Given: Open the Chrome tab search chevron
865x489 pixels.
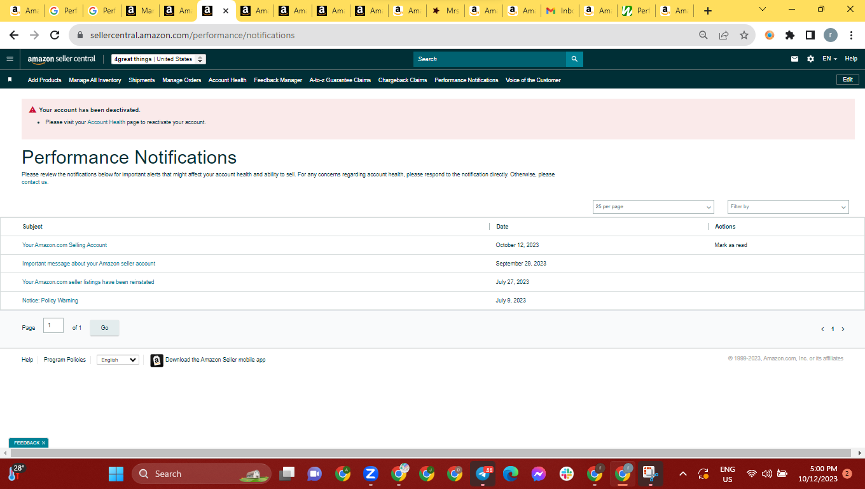Looking at the screenshot, I should click(763, 10).
